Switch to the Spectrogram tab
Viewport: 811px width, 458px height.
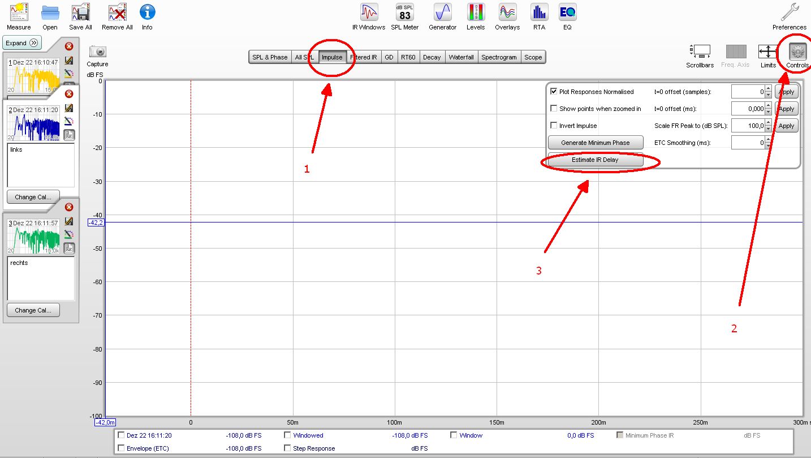click(499, 57)
